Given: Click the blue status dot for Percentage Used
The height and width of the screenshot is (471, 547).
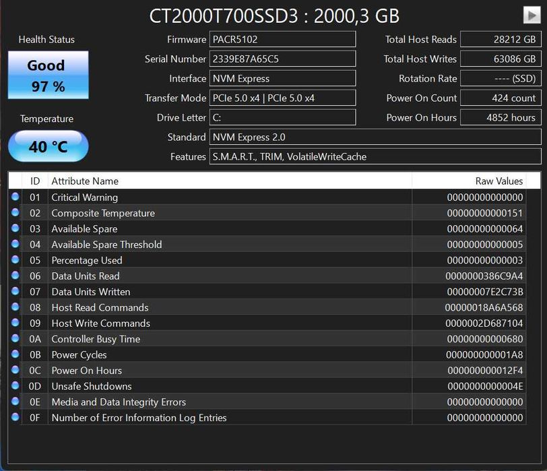Looking at the screenshot, I should click(15, 259).
